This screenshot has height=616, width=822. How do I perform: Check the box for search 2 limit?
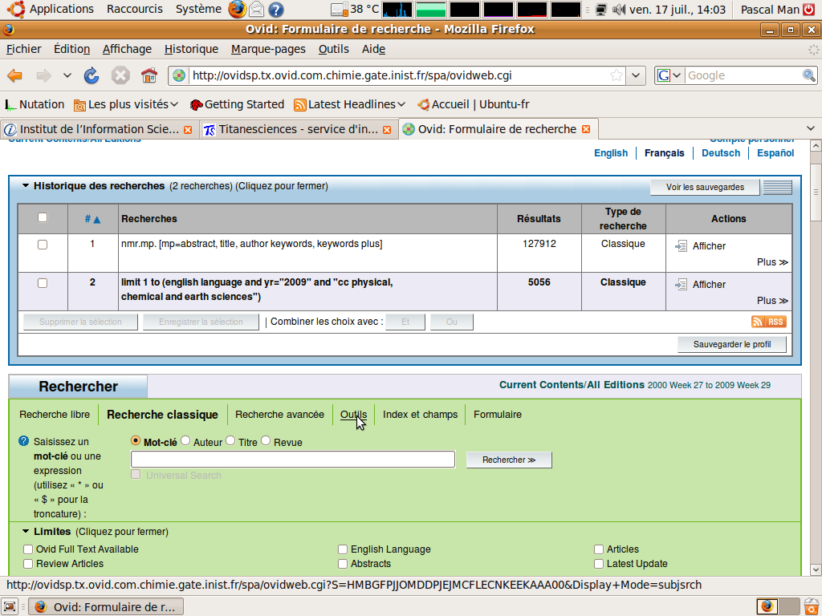pyautogui.click(x=43, y=283)
